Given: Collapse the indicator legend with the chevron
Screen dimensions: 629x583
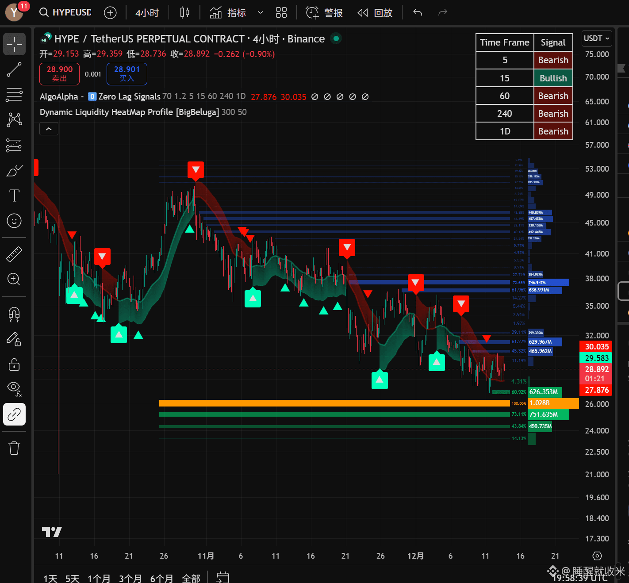Looking at the screenshot, I should coord(49,129).
